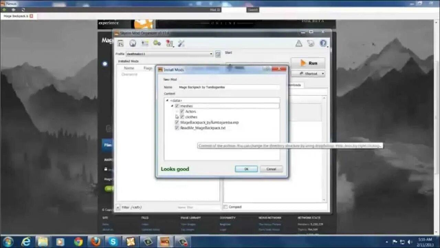Toggle the Compact checkbox
Viewport: 440px width, 248px height.
pyautogui.click(x=226, y=207)
